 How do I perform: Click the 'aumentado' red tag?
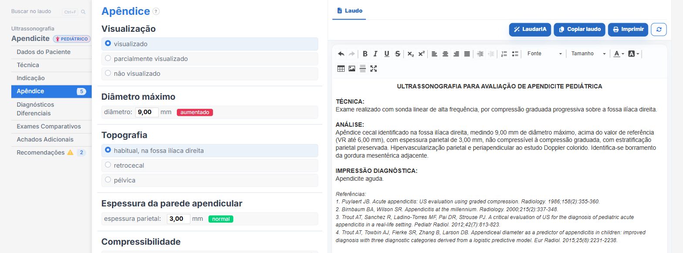(x=195, y=112)
